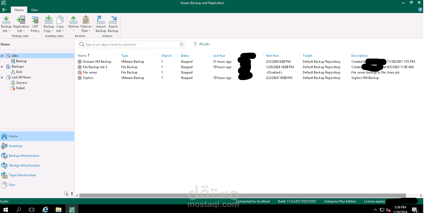427x213 pixels.
Task: Collapse the Backups tree node
Action: pos(2,66)
